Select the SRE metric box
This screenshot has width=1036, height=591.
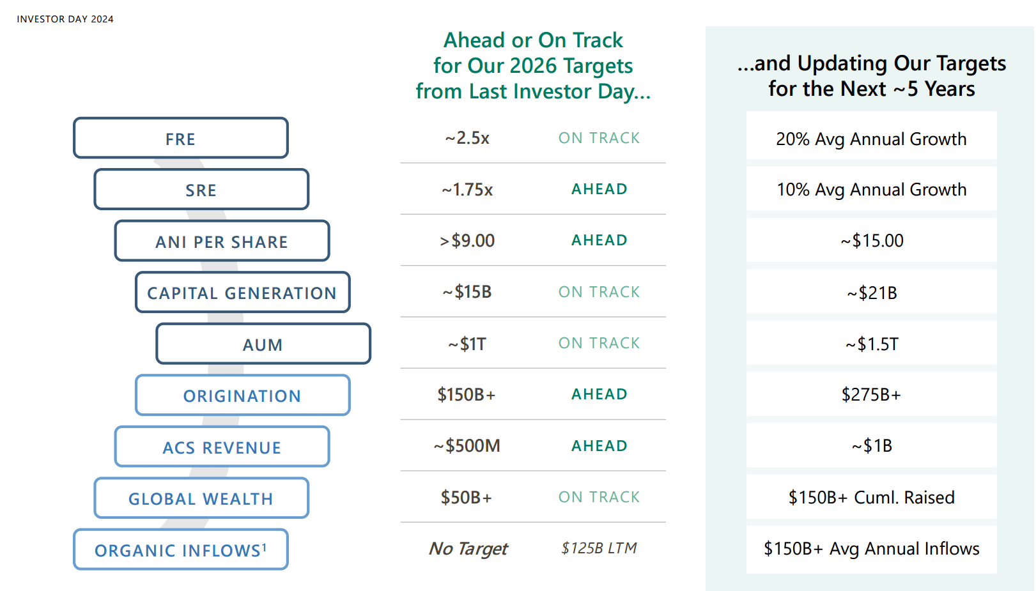pyautogui.click(x=201, y=190)
